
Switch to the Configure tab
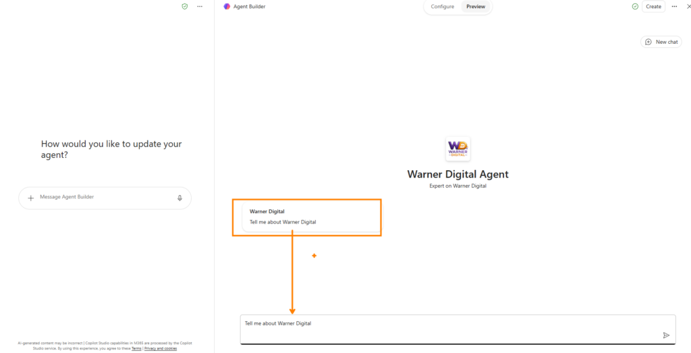(x=443, y=7)
